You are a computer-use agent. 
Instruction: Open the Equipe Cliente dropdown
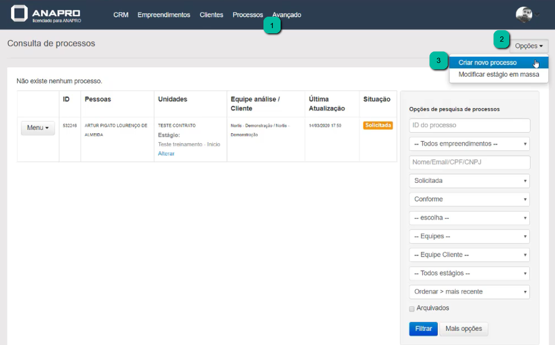(469, 255)
